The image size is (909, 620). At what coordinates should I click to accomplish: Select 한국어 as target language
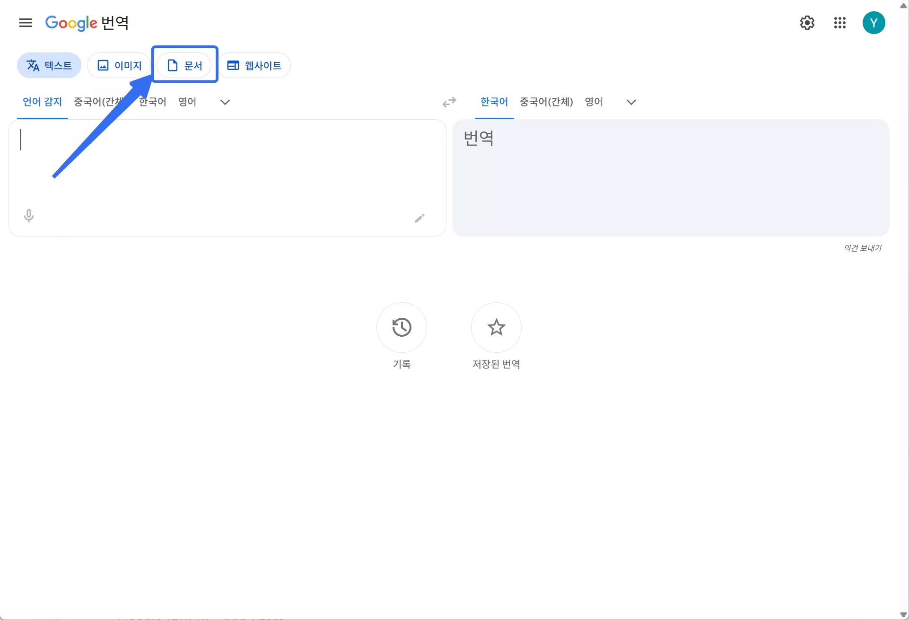pyautogui.click(x=494, y=102)
